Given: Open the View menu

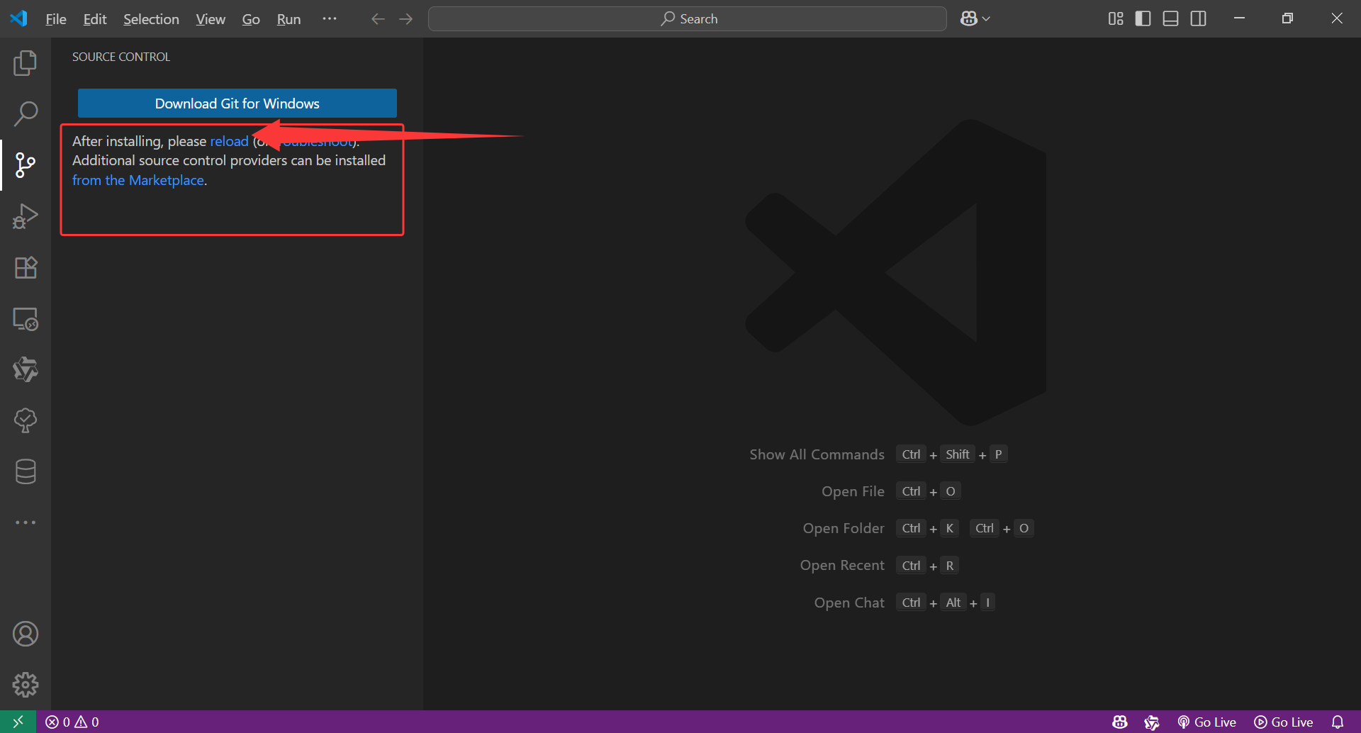Looking at the screenshot, I should pos(211,19).
